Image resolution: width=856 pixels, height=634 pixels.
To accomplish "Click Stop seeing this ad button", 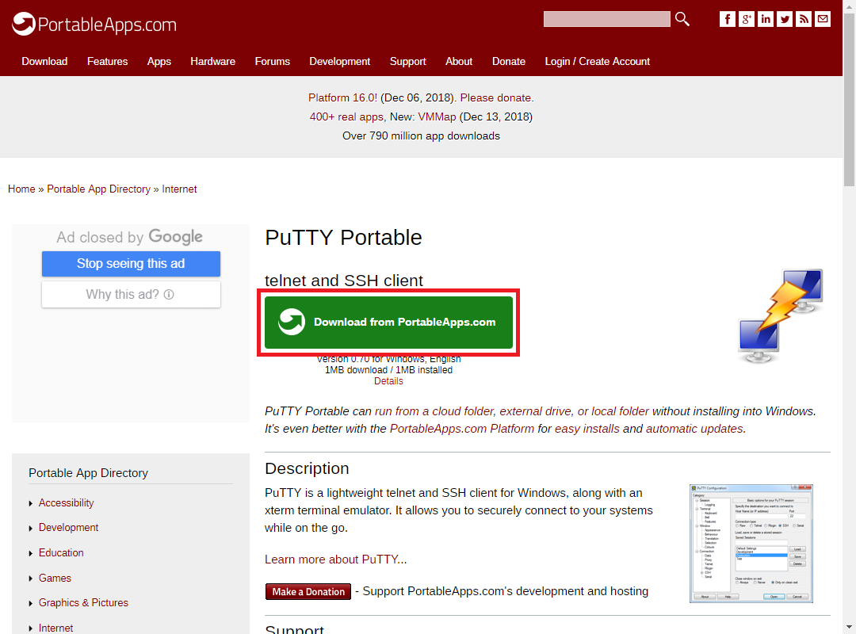I will click(x=131, y=264).
